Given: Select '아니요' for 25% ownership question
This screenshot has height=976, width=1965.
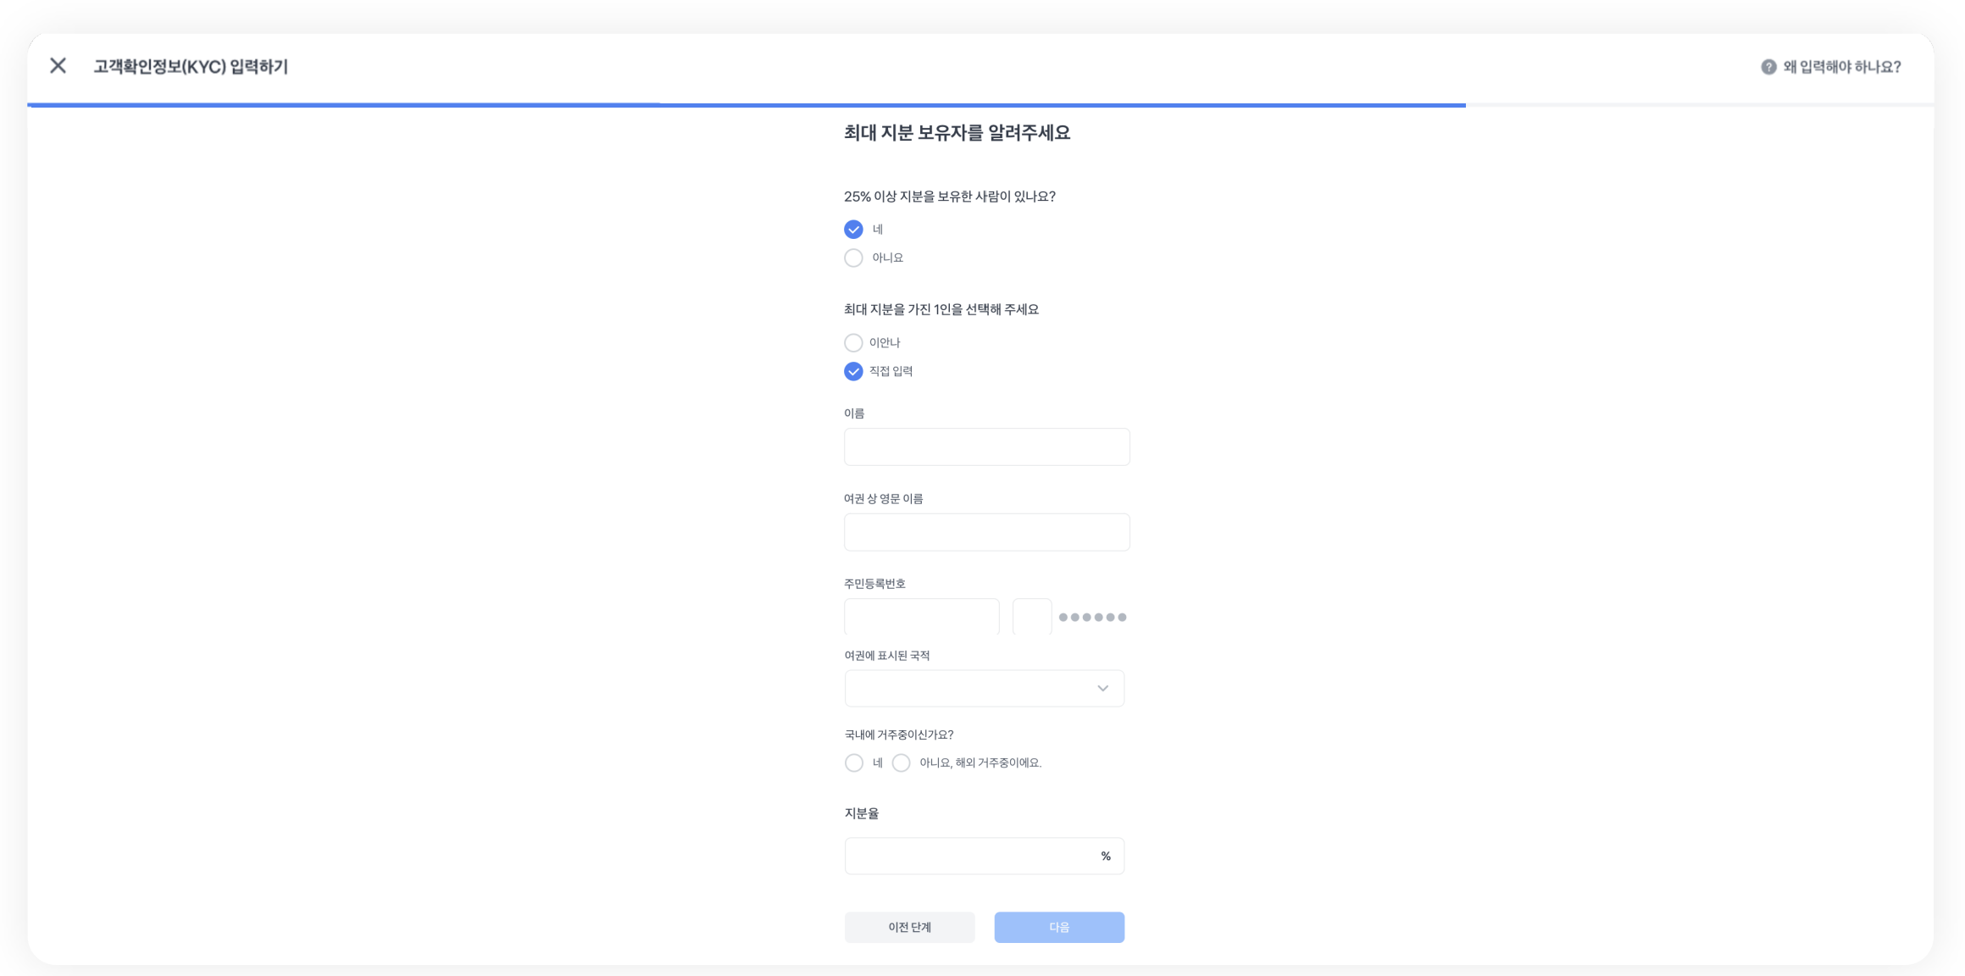Looking at the screenshot, I should (853, 258).
